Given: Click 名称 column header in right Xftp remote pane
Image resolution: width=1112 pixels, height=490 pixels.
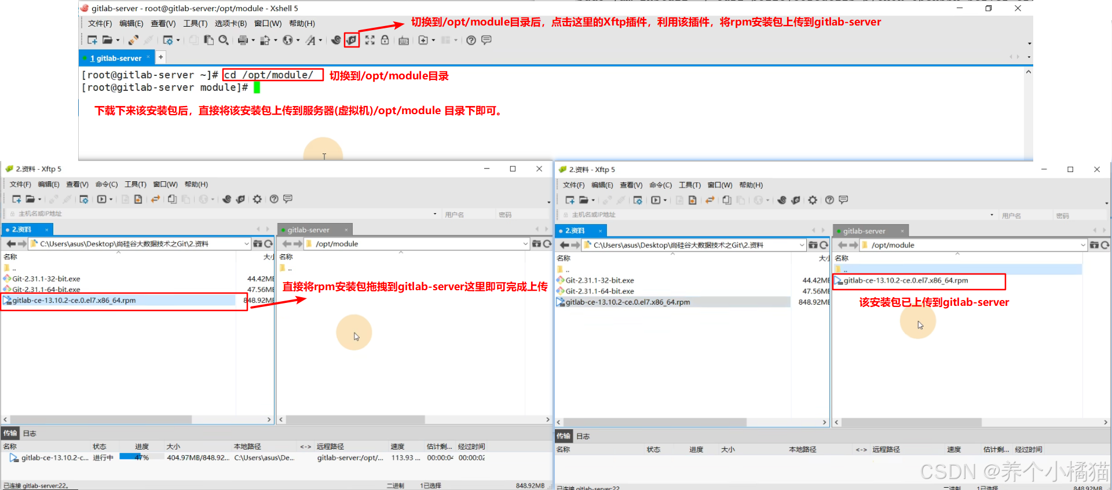Looking at the screenshot, I should coord(842,258).
